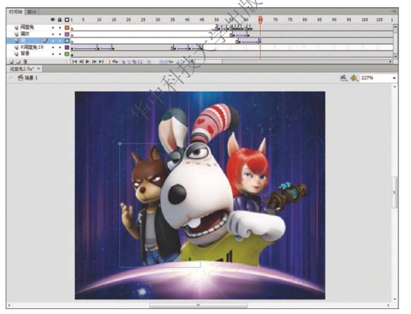Click the Play button in timeline controls
This screenshot has width=411, height=314.
click(87, 61)
